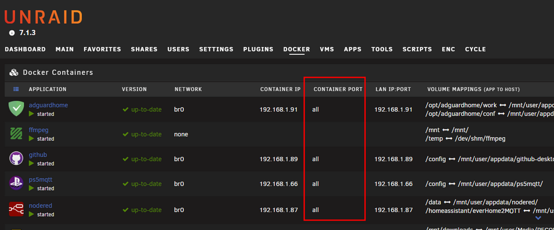554x230 pixels.
Task: Open the SCRIPTS tab
Action: [417, 49]
